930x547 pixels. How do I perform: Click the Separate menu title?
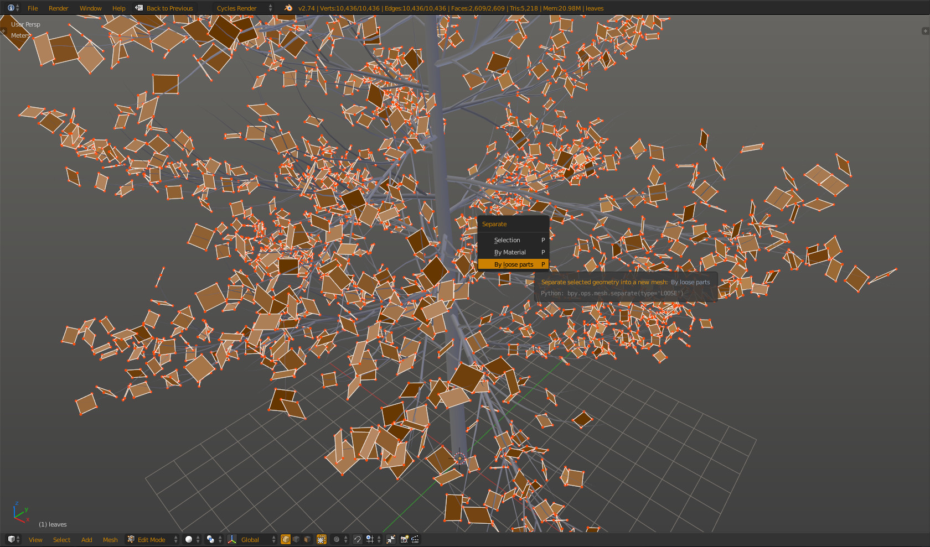coord(494,224)
